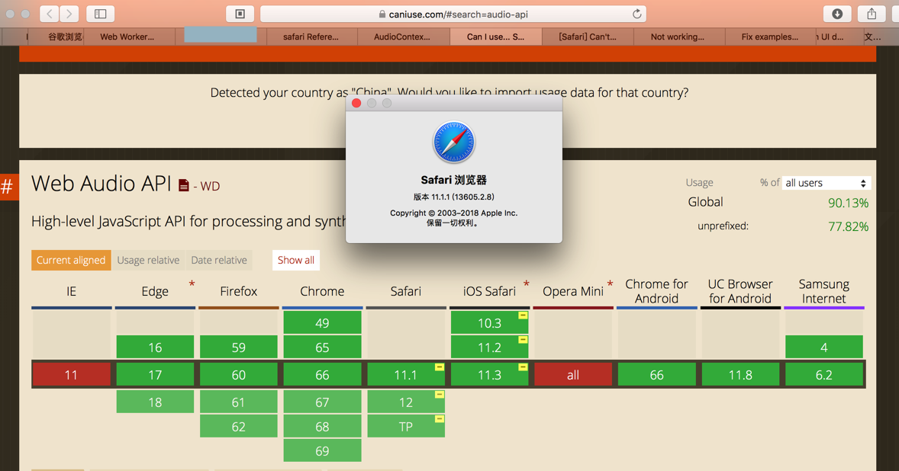Click the yellow note flag on Safari TP

pos(439,419)
